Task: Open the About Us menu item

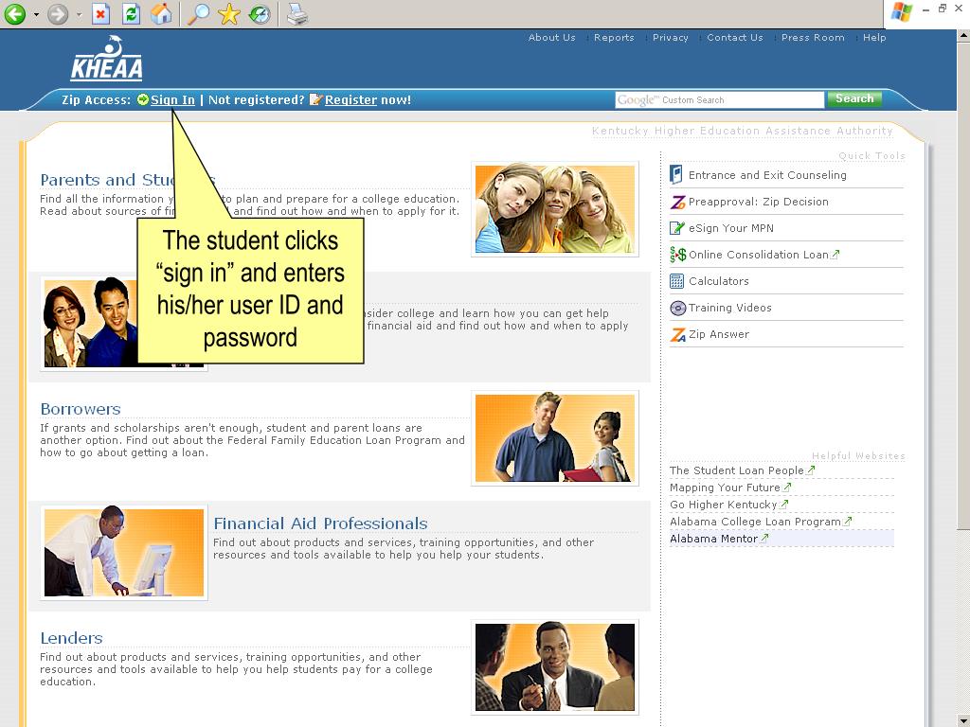Action: point(551,38)
